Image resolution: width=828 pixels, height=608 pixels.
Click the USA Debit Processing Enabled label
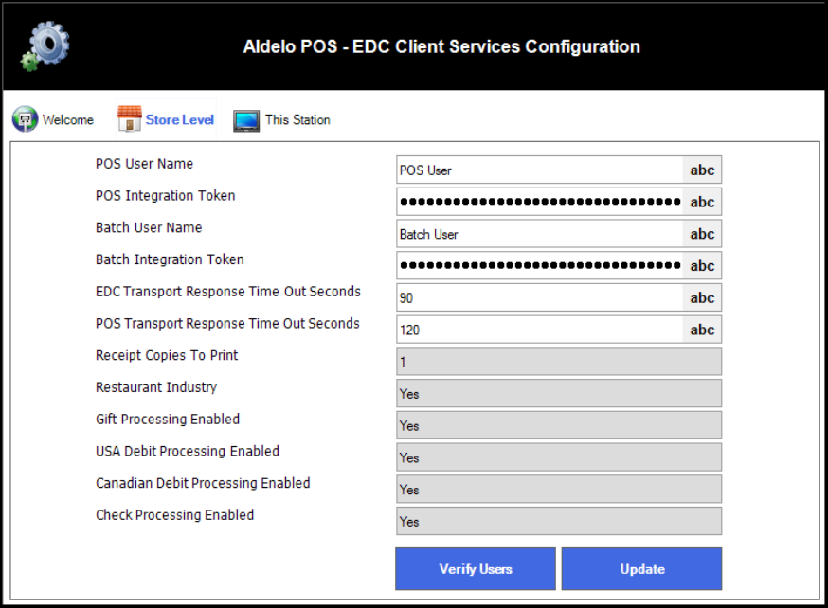pyautogui.click(x=188, y=451)
